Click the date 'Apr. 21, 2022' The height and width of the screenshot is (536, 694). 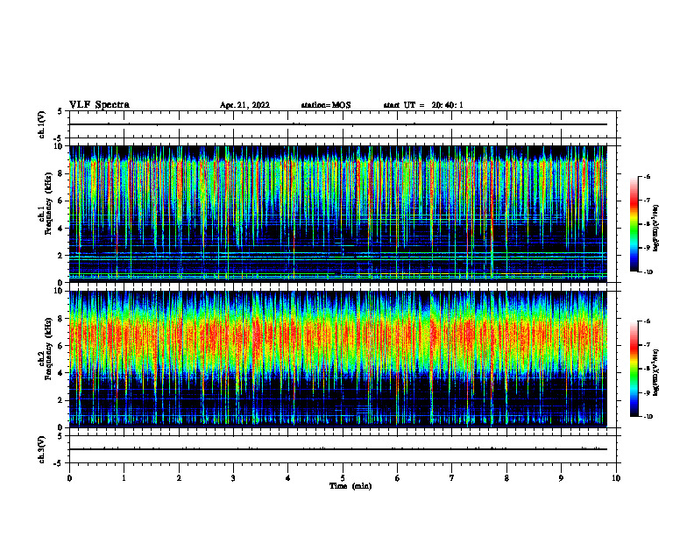pos(244,105)
